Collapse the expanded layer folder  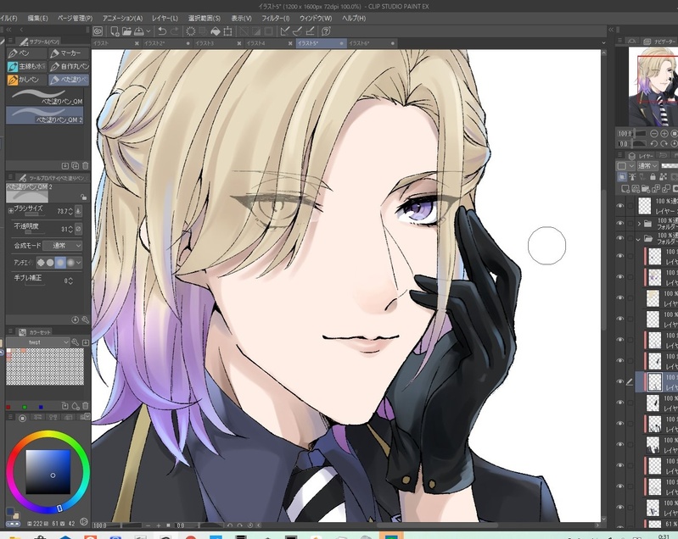tap(638, 238)
